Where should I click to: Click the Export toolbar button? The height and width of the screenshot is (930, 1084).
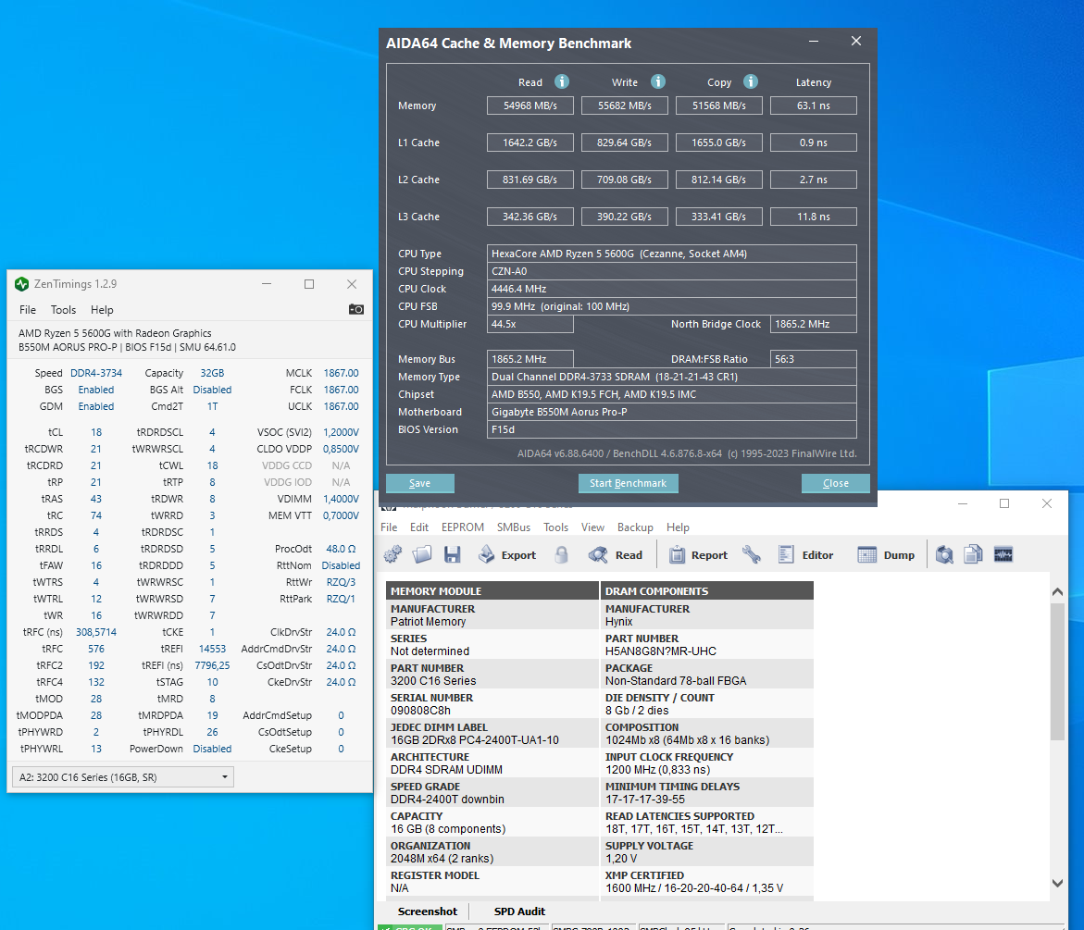(x=507, y=555)
